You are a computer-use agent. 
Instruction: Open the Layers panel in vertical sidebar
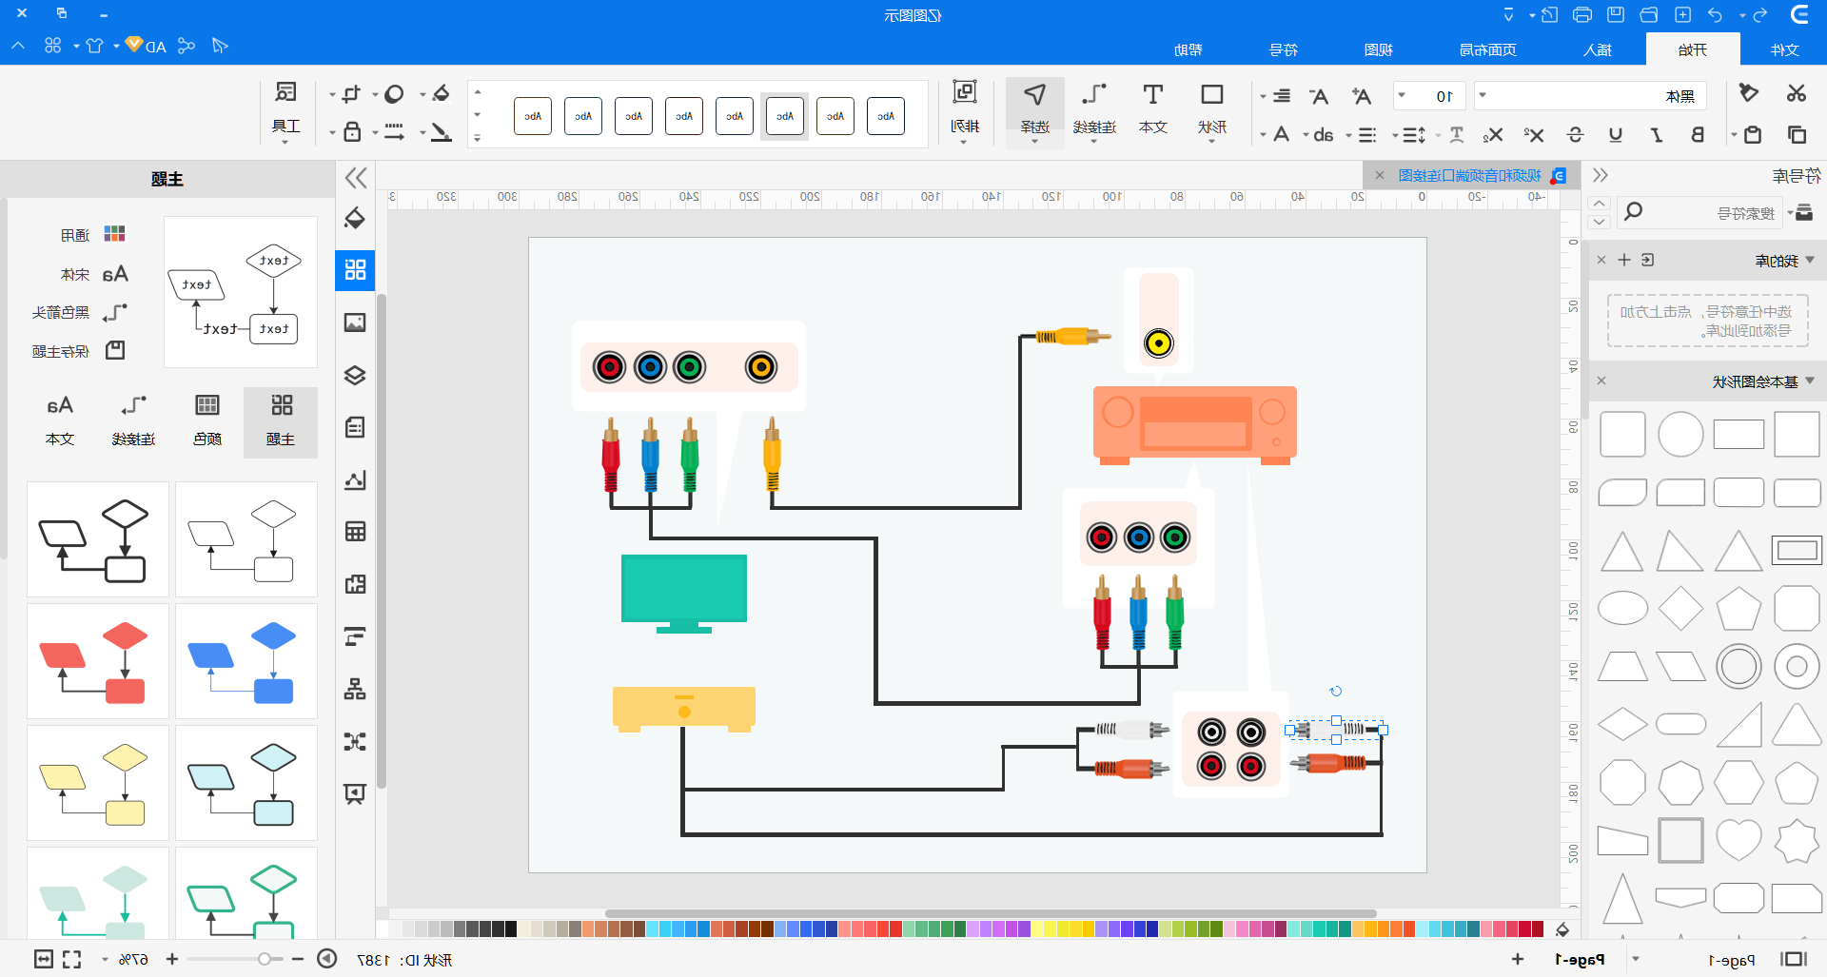pyautogui.click(x=355, y=375)
